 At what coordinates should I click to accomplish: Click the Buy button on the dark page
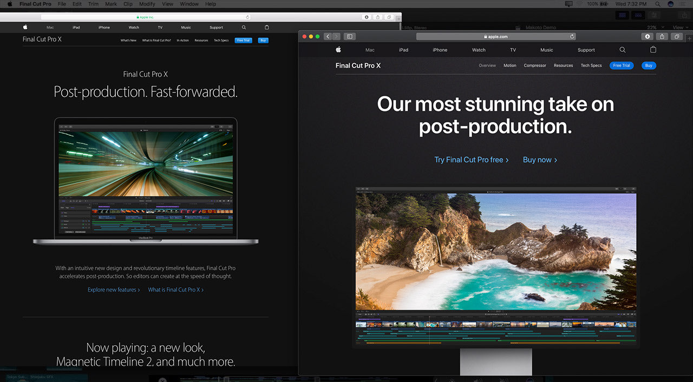coord(649,65)
